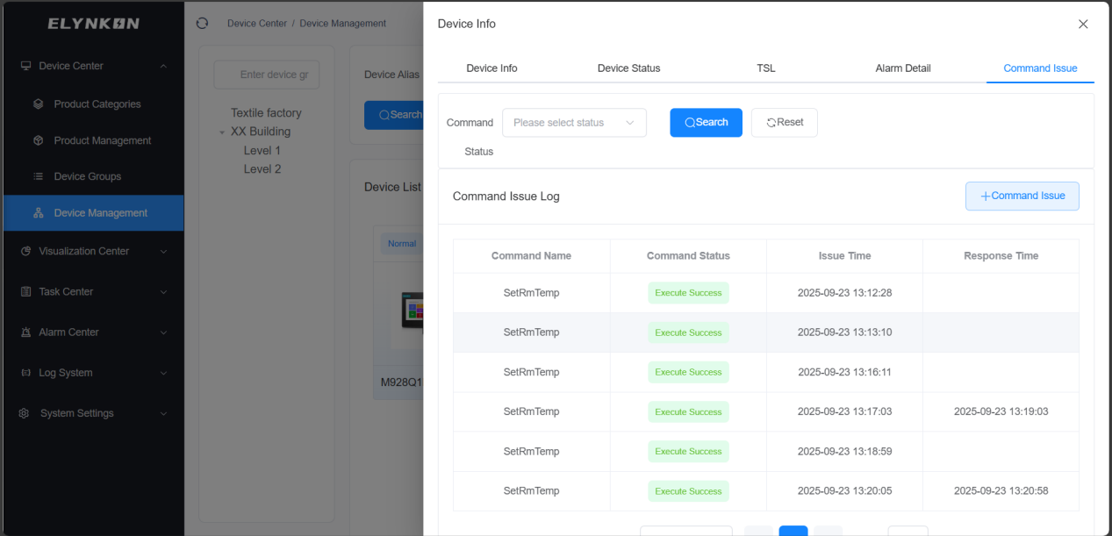The image size is (1112, 536).
Task: Close the Device Info drawer
Action: [1083, 25]
